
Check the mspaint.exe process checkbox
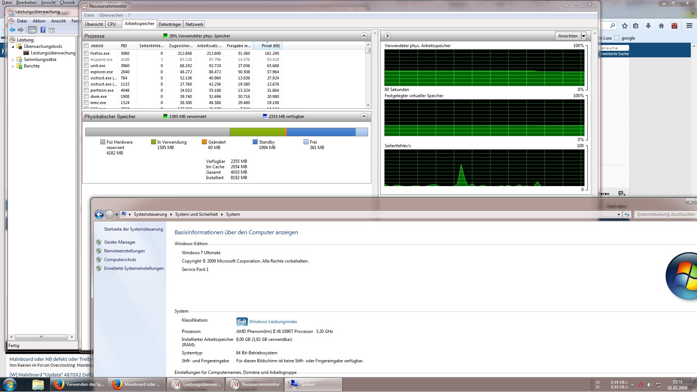pyautogui.click(x=86, y=59)
